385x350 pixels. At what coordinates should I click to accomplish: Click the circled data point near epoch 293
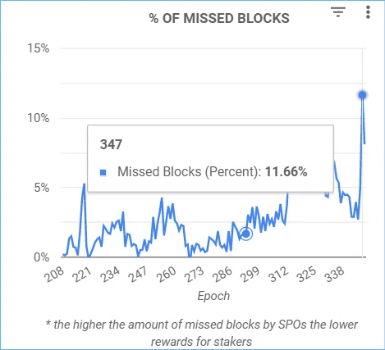[246, 234]
